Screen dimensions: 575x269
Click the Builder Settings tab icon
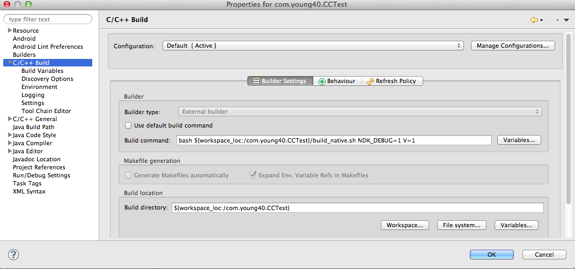256,81
